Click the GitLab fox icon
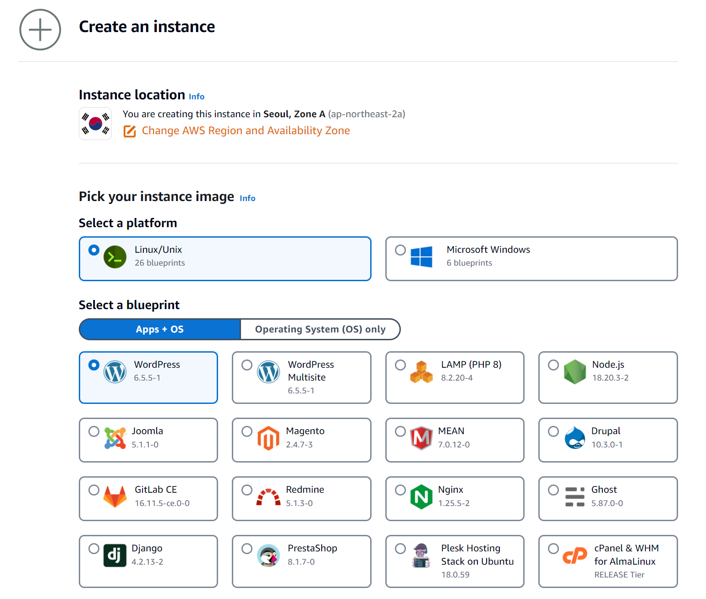The height and width of the screenshot is (599, 706). pos(115,497)
